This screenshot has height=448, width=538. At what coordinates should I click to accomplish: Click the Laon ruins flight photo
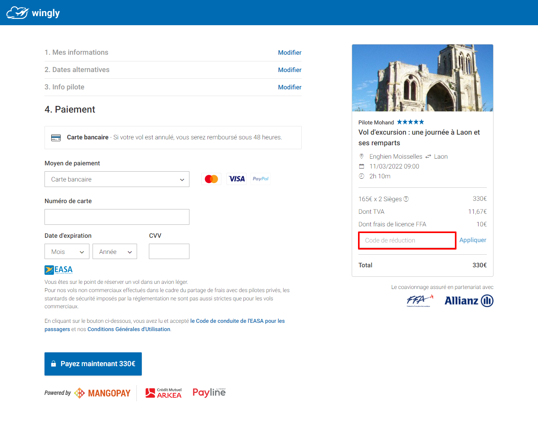(x=423, y=78)
